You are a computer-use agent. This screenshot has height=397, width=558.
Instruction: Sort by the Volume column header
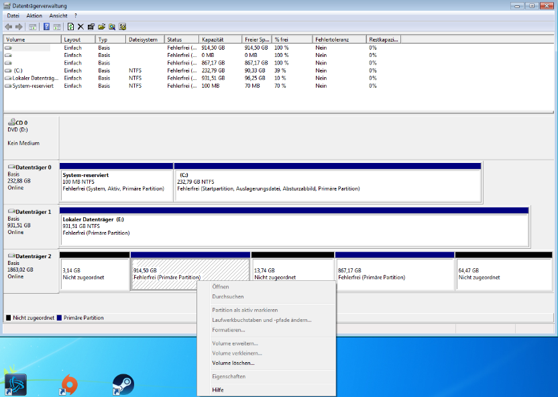(32, 40)
